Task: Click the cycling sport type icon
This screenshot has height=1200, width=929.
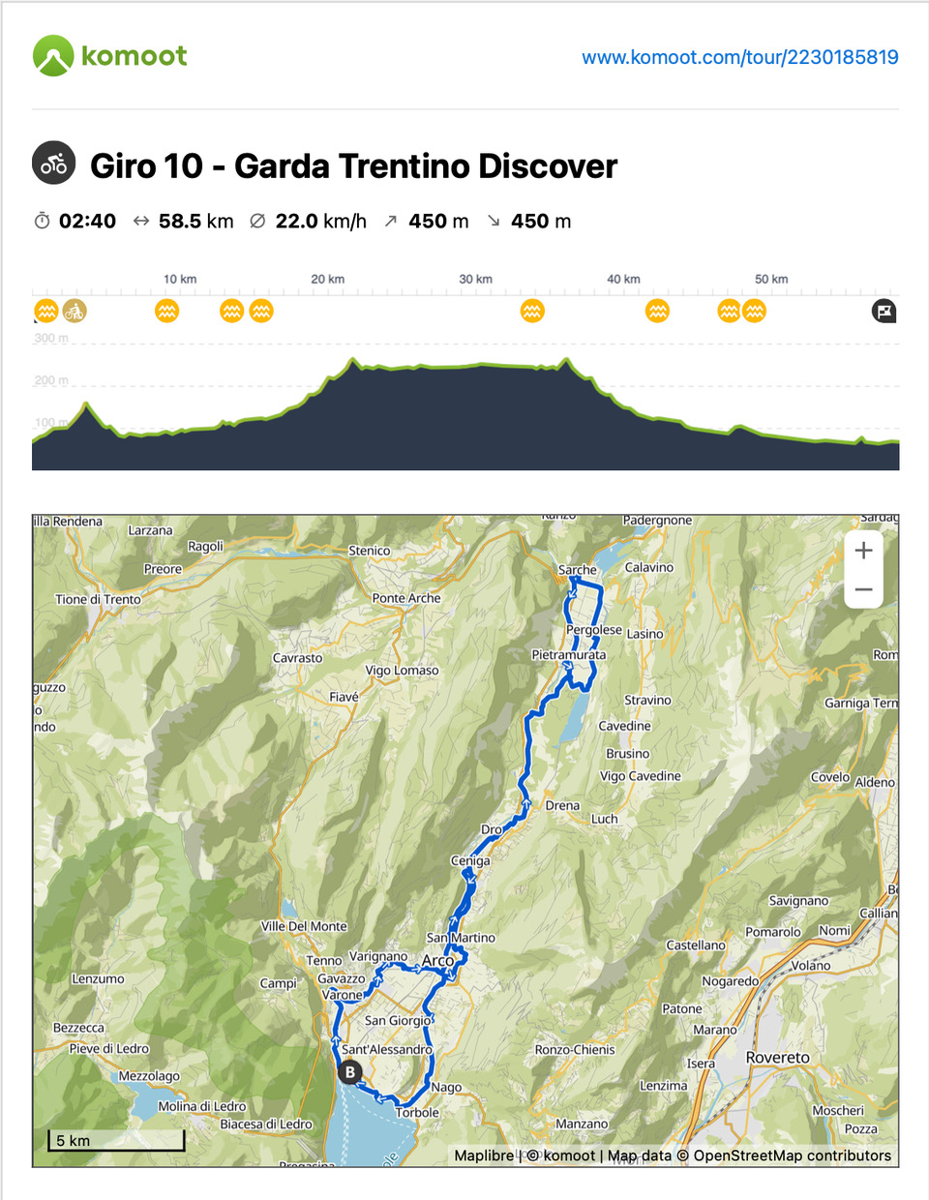Action: pos(54,164)
